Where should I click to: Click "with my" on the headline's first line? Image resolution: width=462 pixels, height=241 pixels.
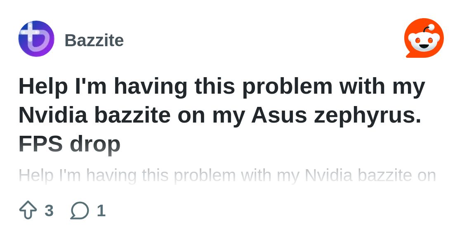[x=382, y=87]
